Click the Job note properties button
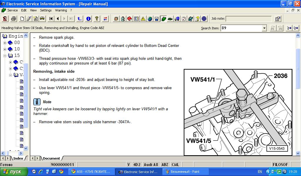This screenshot has width=301, height=176. click(x=277, y=19)
